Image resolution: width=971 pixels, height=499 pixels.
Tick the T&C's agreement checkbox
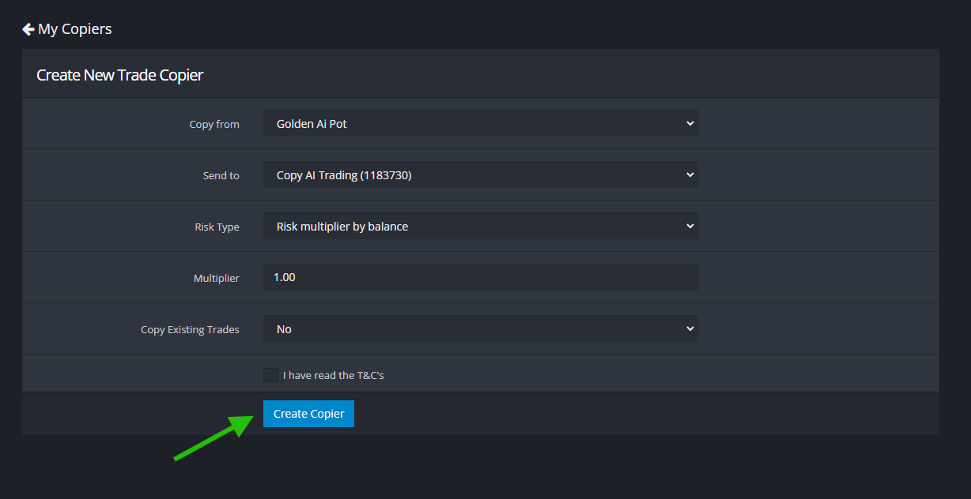coord(270,375)
